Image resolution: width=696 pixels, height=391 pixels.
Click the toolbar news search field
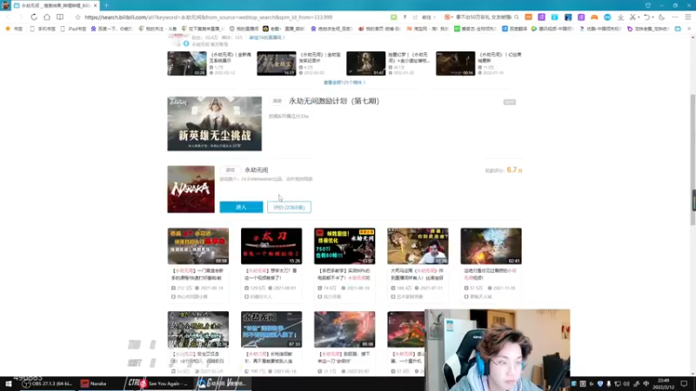[483, 17]
